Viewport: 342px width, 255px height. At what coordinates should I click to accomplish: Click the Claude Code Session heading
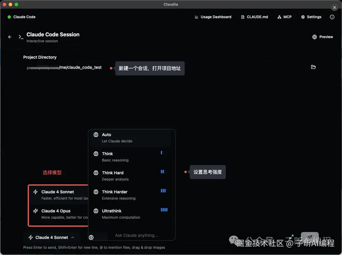(53, 35)
